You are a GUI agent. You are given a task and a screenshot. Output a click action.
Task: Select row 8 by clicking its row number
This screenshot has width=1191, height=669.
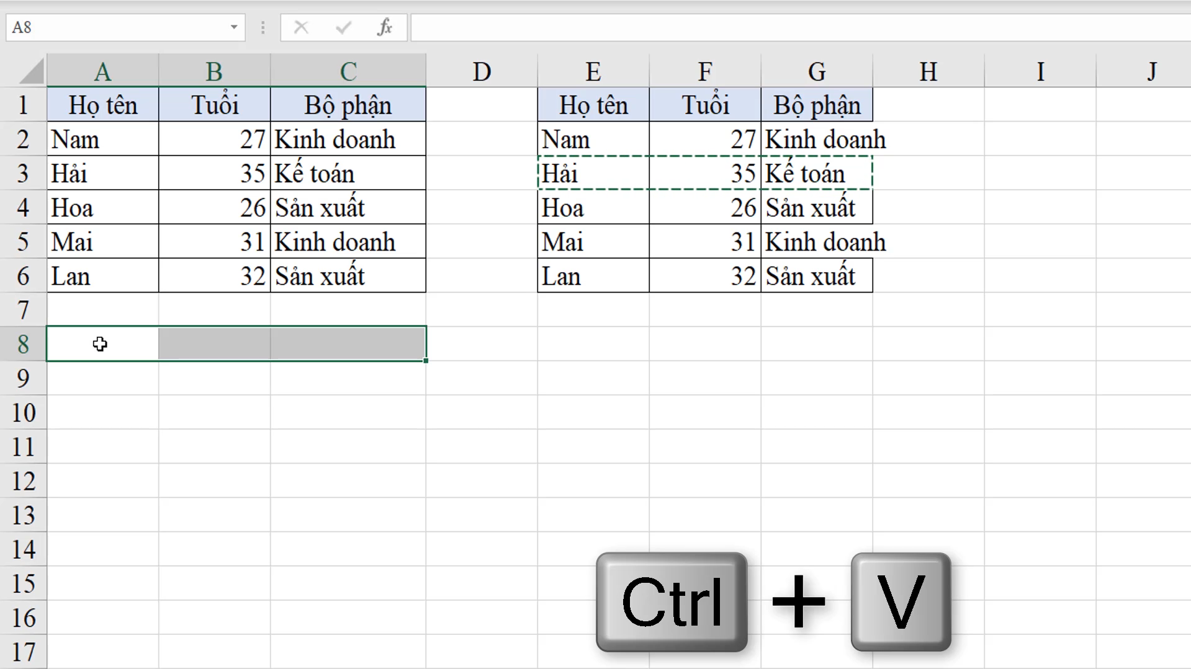[24, 344]
